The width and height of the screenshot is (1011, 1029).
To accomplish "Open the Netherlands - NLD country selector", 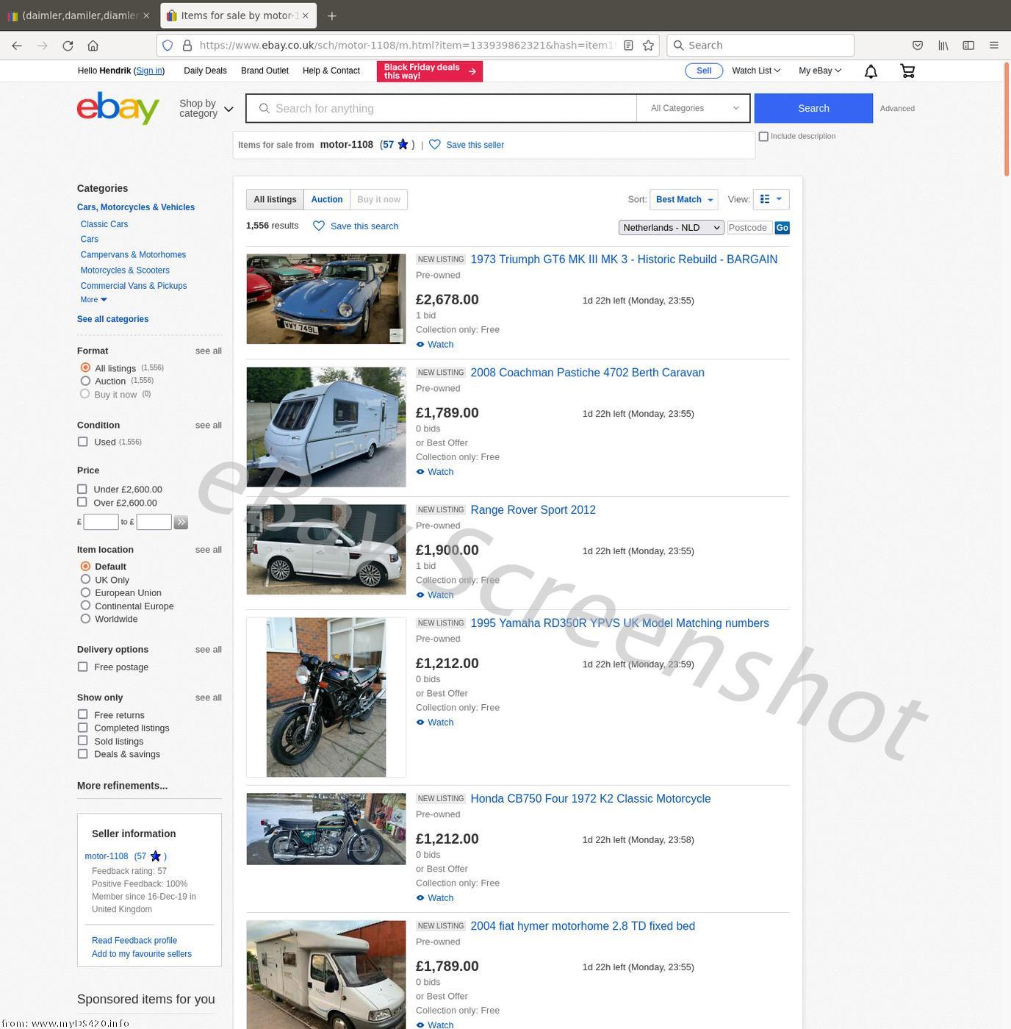I will coord(671,228).
